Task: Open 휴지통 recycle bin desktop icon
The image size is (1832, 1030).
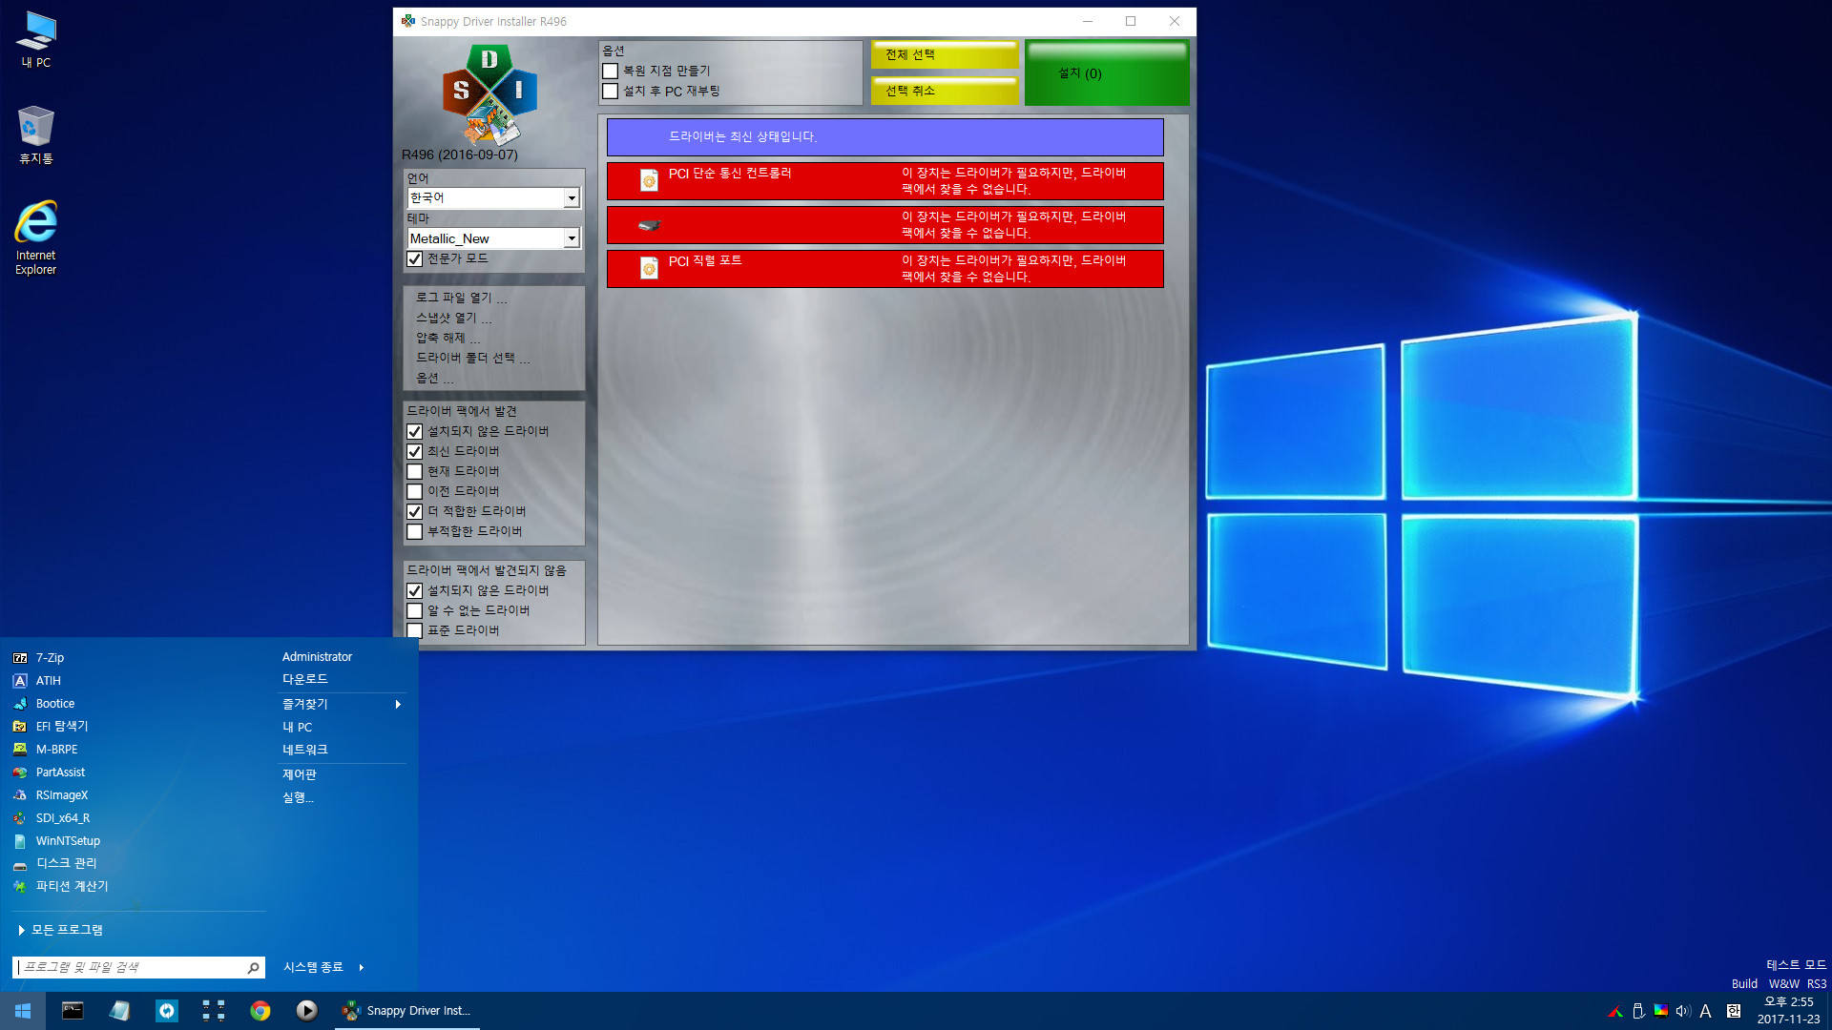Action: tap(36, 135)
